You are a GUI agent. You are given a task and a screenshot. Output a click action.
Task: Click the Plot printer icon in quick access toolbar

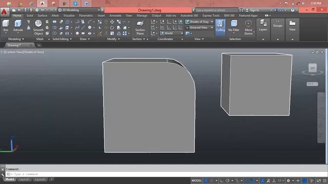tap(37, 10)
